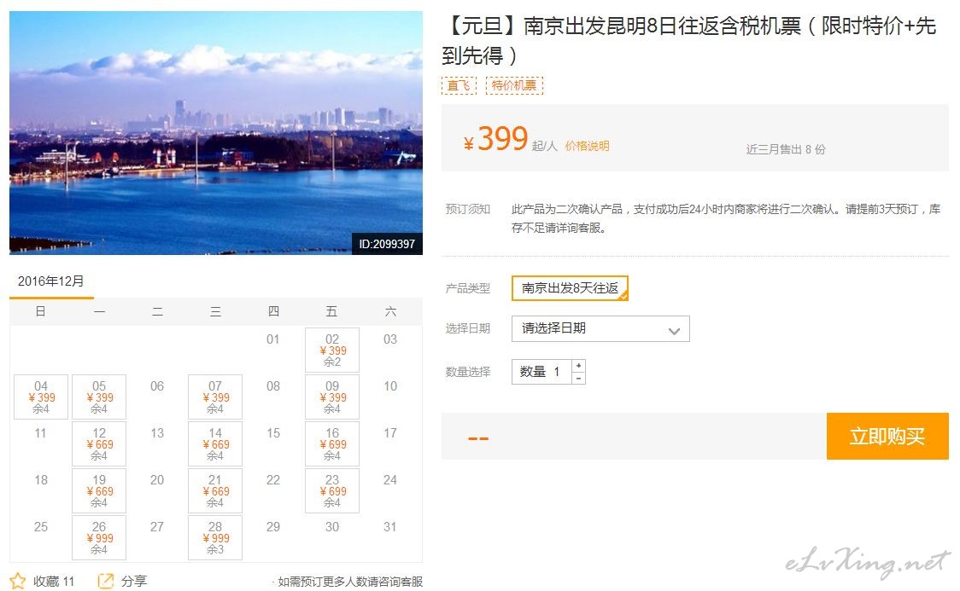
Task: Click the 特价机票 tag
Action: point(514,85)
